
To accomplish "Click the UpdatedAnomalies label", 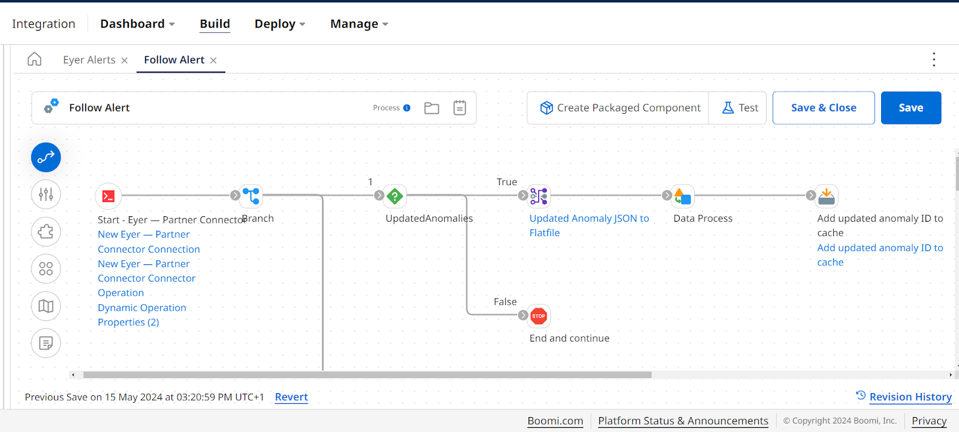I will point(429,218).
